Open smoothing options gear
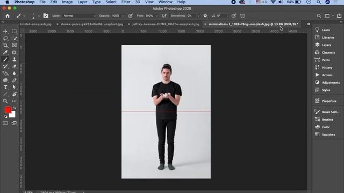Viewport: 344px width, 193px height. (x=205, y=16)
